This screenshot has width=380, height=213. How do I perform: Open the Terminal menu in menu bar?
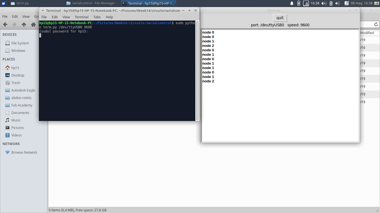click(82, 17)
